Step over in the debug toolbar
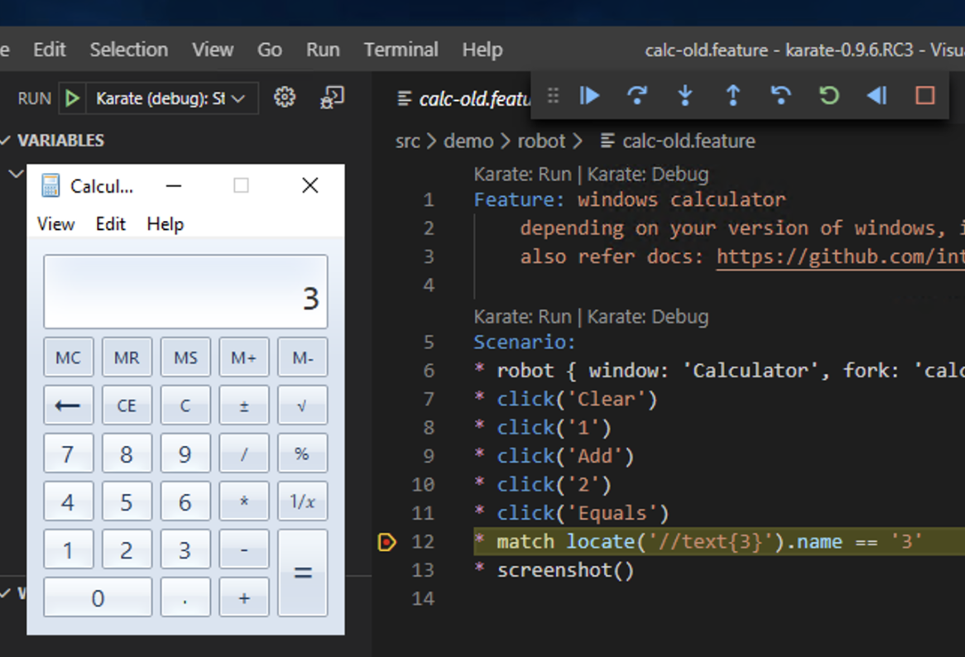This screenshot has width=965, height=657. 637,95
